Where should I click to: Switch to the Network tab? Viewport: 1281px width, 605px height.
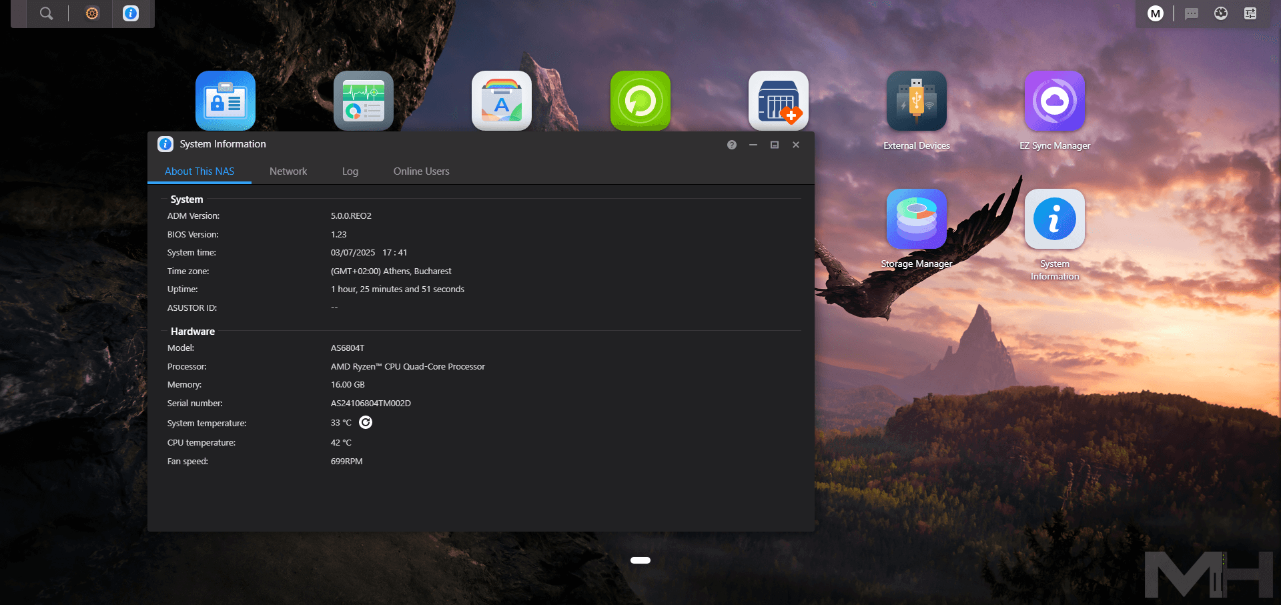pyautogui.click(x=288, y=171)
